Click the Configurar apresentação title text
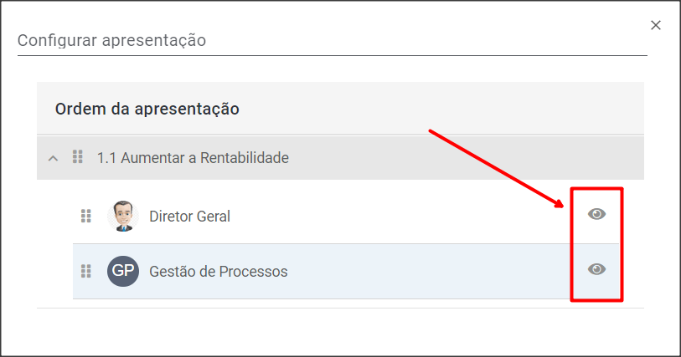Screen dimensions: 681x357 (111, 40)
